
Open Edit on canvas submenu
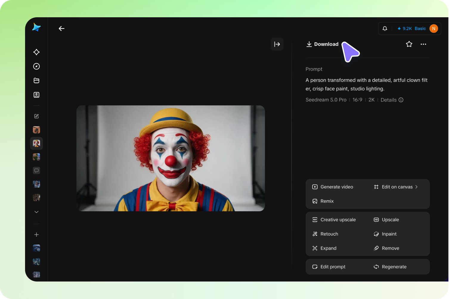(x=396, y=187)
